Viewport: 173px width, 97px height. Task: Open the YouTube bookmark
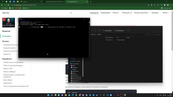point(19,8)
